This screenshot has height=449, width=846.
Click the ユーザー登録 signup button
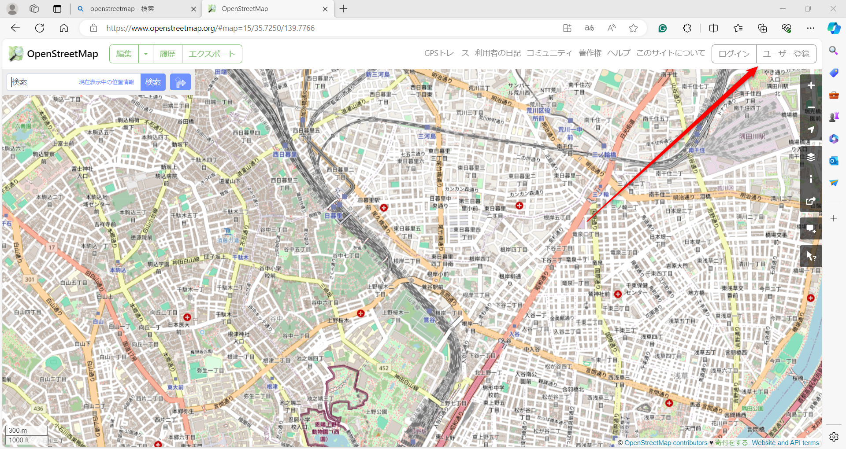(x=786, y=54)
